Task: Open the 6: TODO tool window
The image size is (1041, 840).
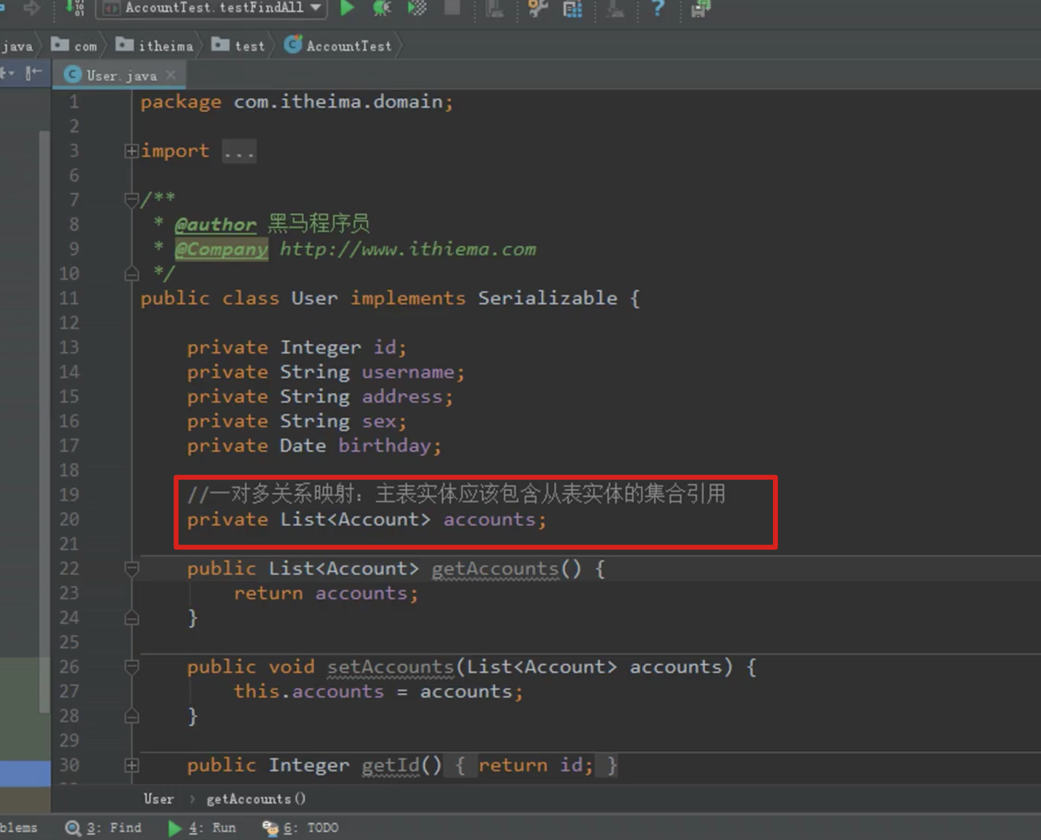Action: tap(300, 828)
